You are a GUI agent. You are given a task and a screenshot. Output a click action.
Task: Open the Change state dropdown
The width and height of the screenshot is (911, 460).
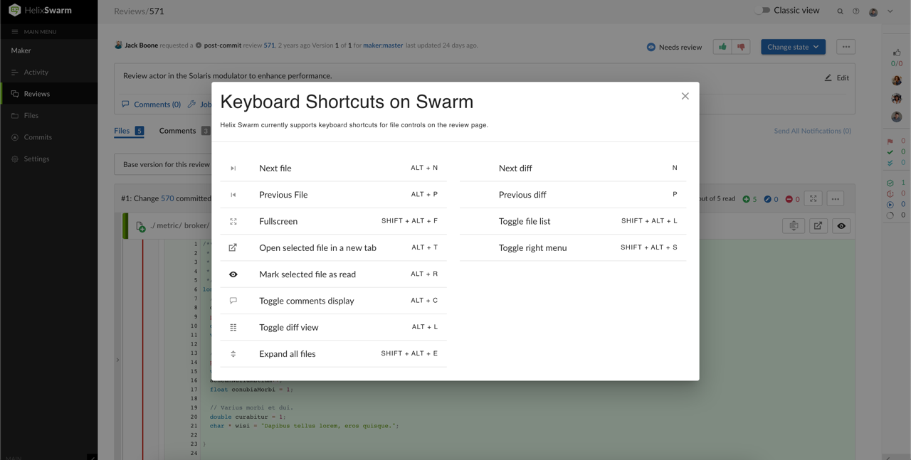(793, 47)
